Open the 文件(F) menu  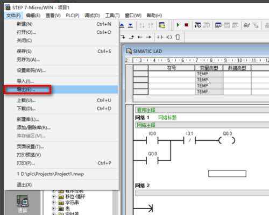click(13, 16)
